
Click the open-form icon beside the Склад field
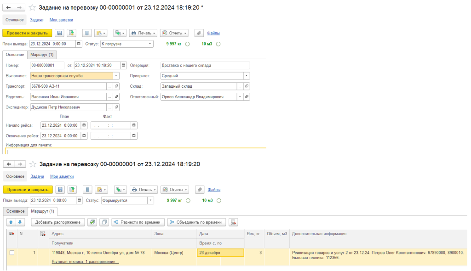[247, 86]
